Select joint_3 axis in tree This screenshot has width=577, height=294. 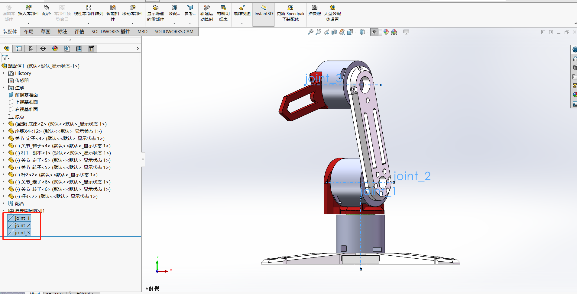coord(19,232)
